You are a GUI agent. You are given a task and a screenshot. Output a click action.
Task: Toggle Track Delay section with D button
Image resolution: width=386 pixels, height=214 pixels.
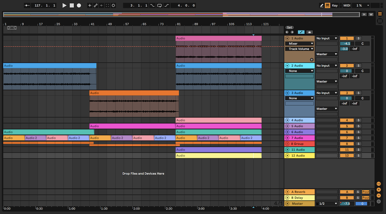coord(379,201)
